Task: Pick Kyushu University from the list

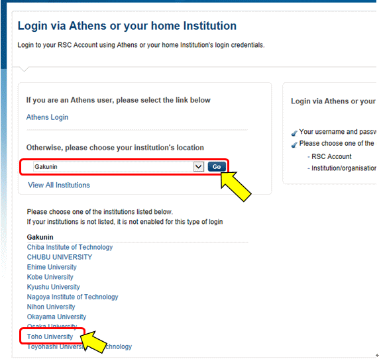Action: (x=54, y=287)
